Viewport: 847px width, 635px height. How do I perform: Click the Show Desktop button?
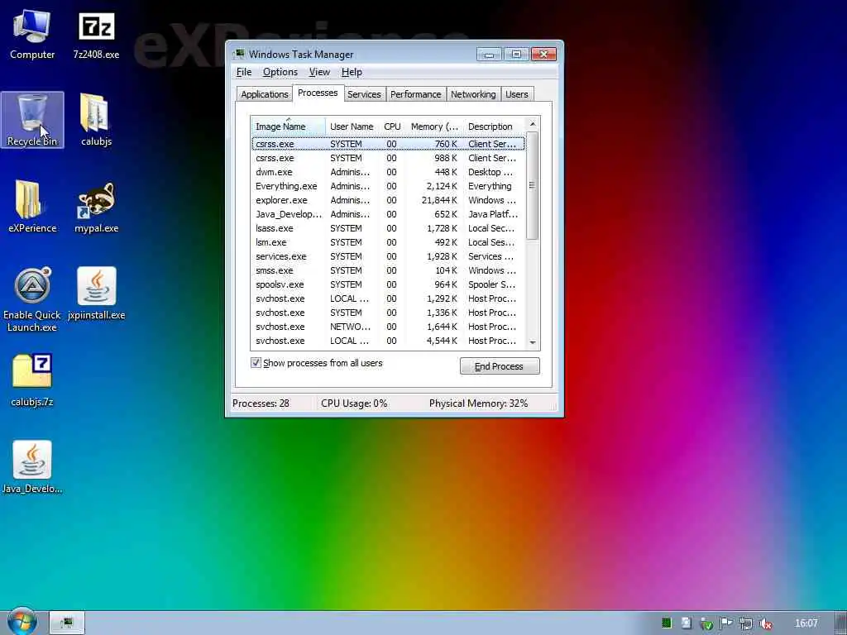coord(840,623)
